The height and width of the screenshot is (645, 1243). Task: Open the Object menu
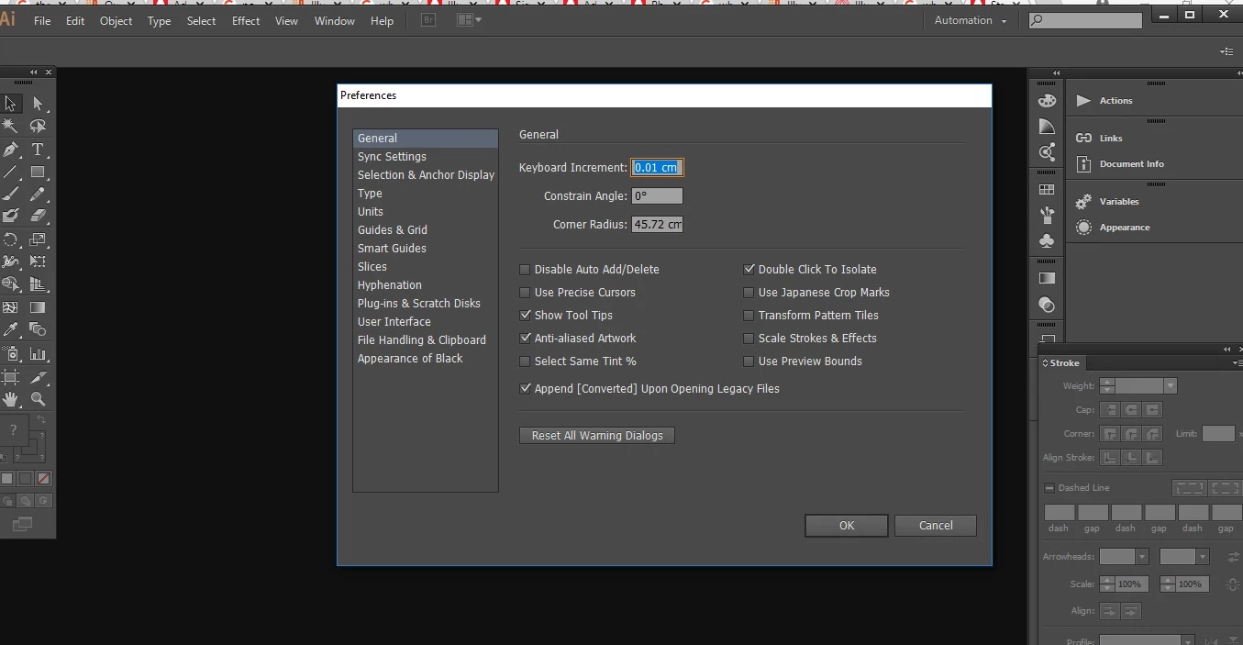pos(116,21)
